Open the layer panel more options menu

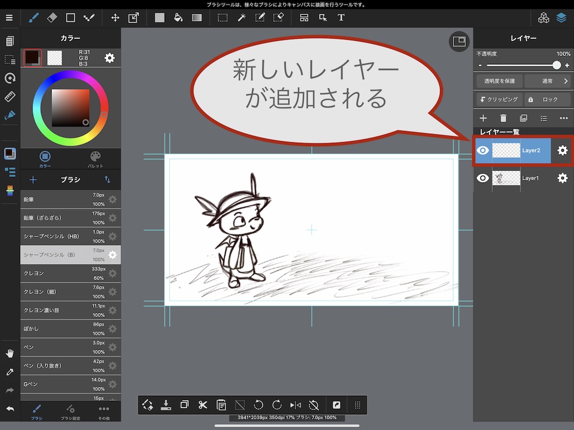point(563,118)
